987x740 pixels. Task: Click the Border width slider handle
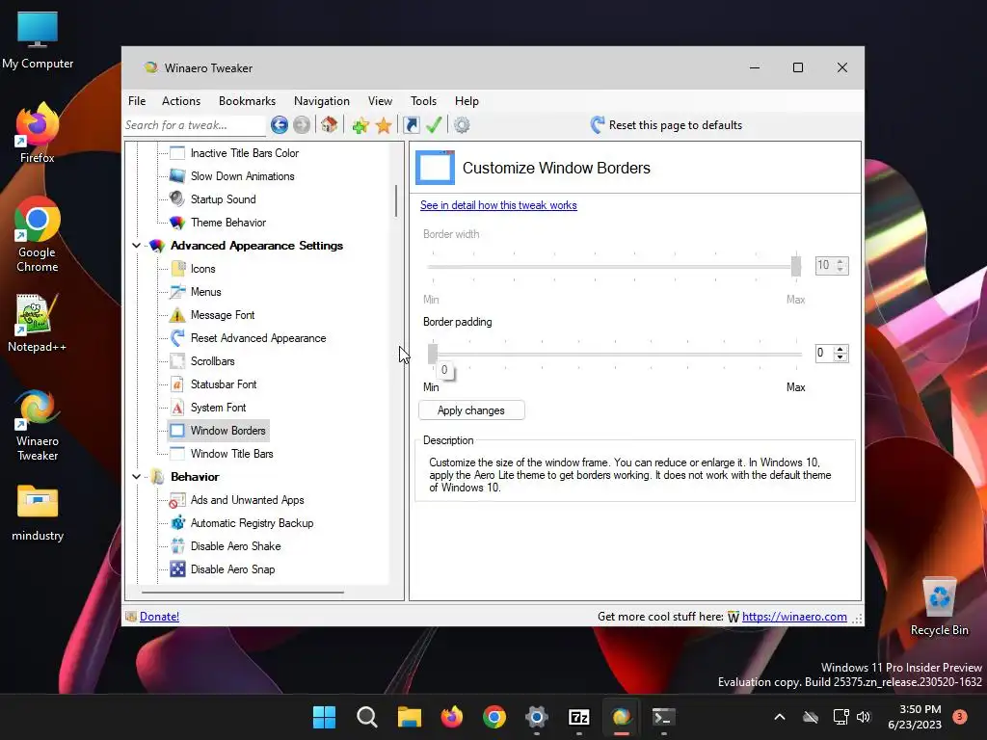[x=795, y=265]
